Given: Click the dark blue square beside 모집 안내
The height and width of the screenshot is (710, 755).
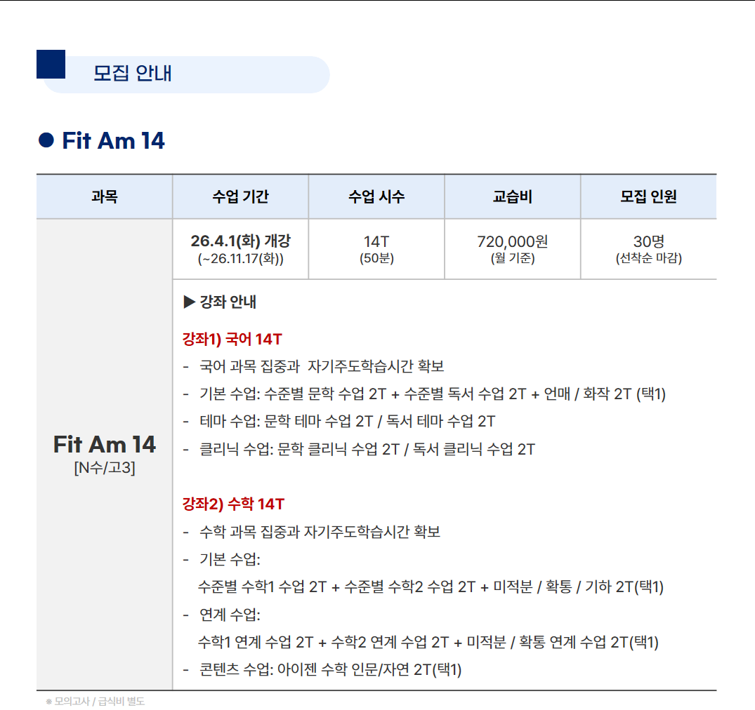Looking at the screenshot, I should click(x=51, y=64).
